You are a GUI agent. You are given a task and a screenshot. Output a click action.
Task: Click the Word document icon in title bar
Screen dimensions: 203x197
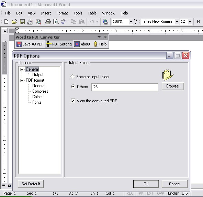click(x=3, y=4)
